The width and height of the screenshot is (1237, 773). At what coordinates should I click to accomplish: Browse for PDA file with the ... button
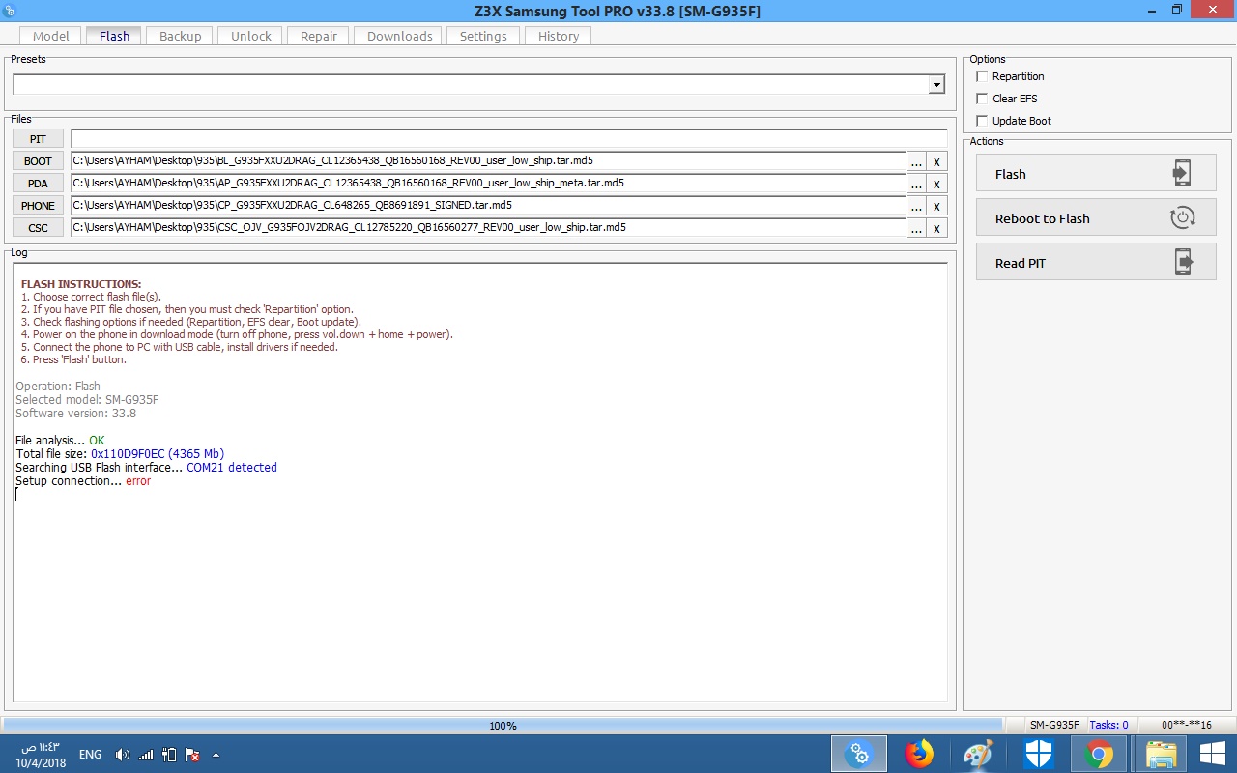tap(917, 184)
